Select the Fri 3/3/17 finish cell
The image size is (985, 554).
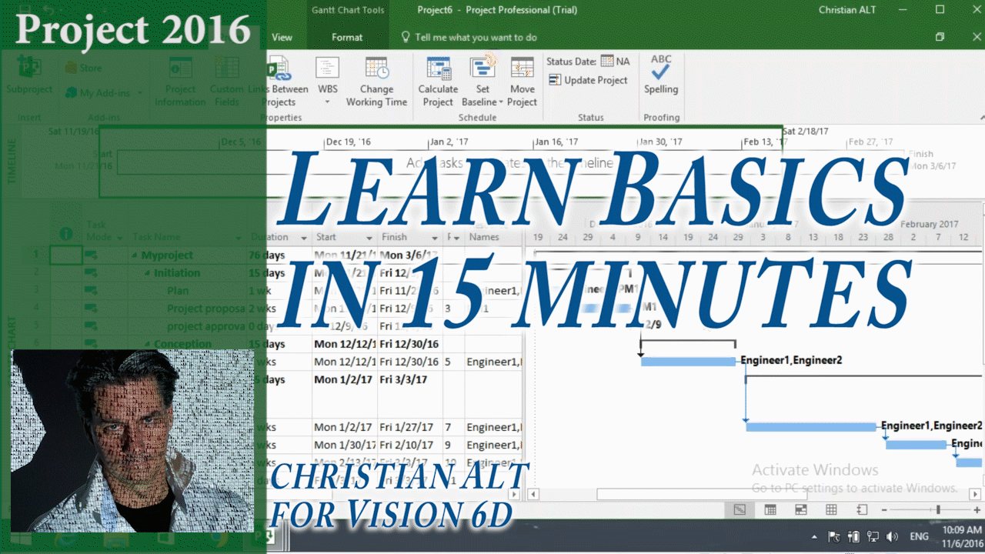(410, 380)
